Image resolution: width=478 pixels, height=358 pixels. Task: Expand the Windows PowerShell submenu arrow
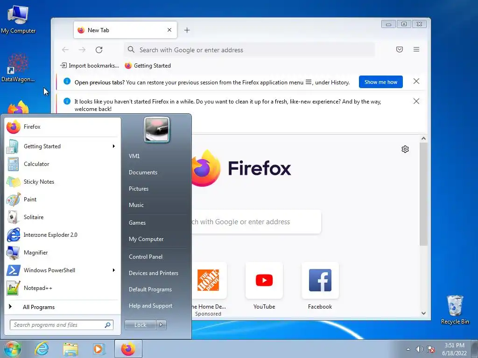114,270
